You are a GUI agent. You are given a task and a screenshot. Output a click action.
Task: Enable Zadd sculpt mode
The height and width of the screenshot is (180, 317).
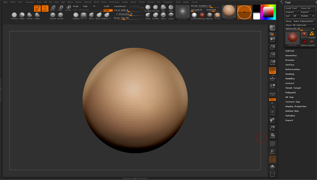pyautogui.click(x=106, y=6)
